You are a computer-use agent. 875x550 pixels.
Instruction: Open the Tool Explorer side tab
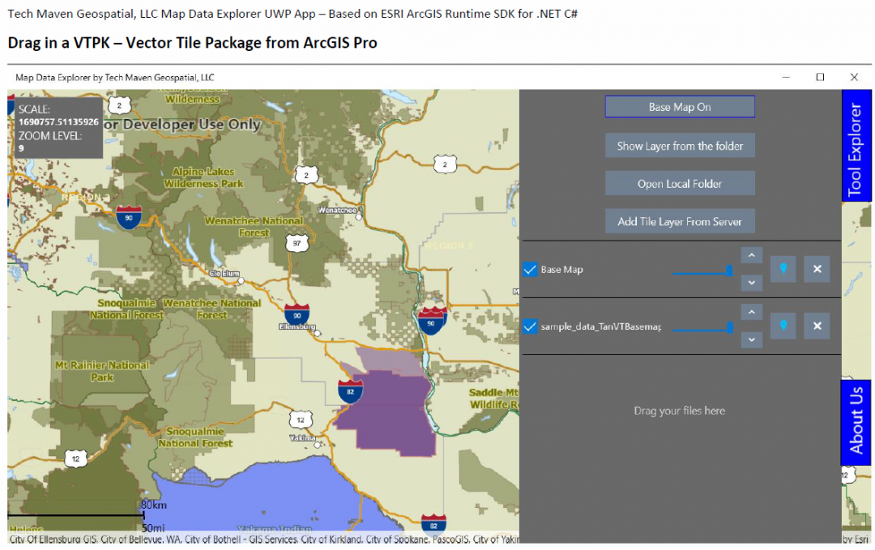(x=857, y=146)
